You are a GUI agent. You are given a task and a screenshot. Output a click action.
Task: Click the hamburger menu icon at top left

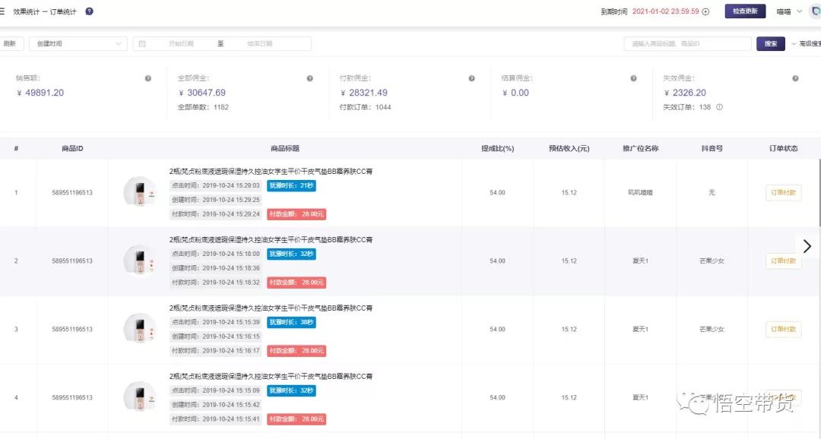click(2, 11)
